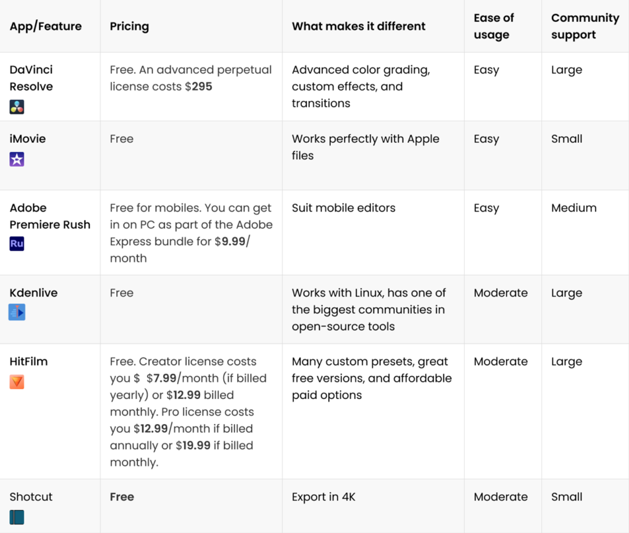629x533 pixels.
Task: Click the Adobe Premiere Rush Ru icon
Action: 17,244
